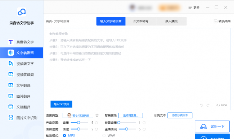Screen dimensions: 234x139
Task: Click 导入TXT文件 button
Action: tap(61, 104)
